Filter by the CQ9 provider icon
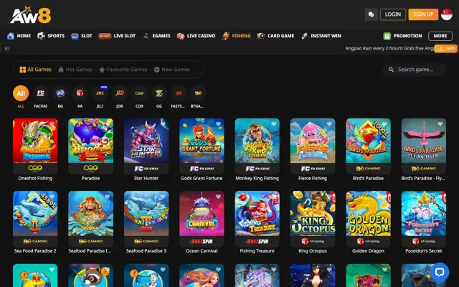 139,93
